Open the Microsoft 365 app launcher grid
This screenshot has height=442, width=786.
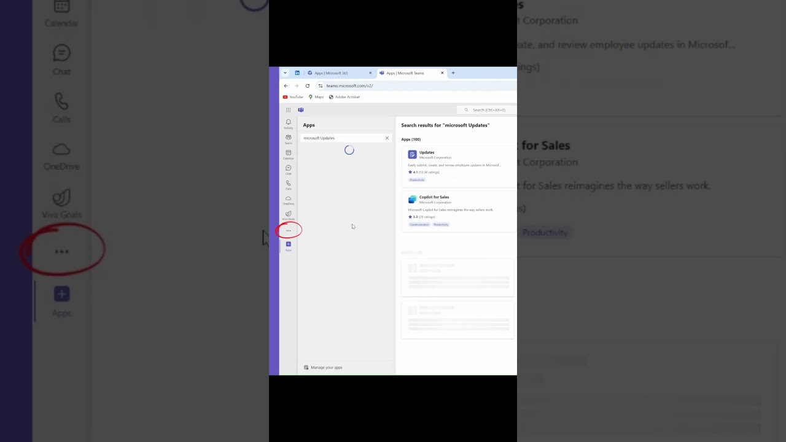click(x=288, y=110)
